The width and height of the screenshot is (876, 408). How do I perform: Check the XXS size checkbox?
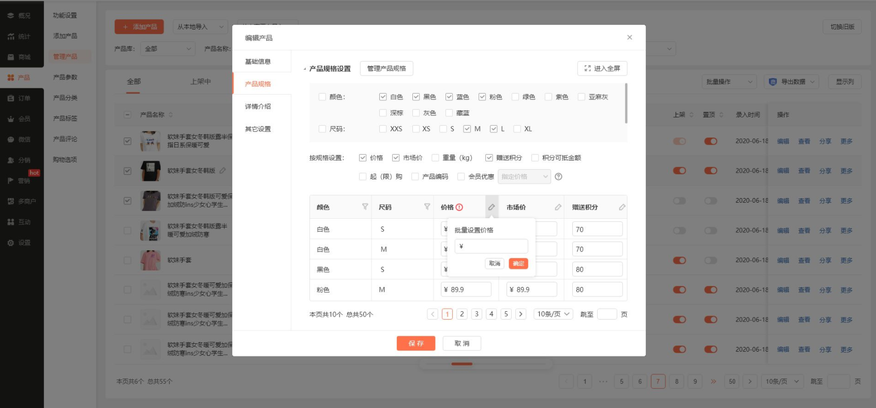[x=383, y=129]
